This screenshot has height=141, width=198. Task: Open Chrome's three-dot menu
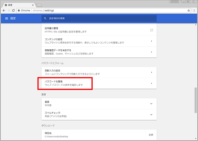coord(194,11)
